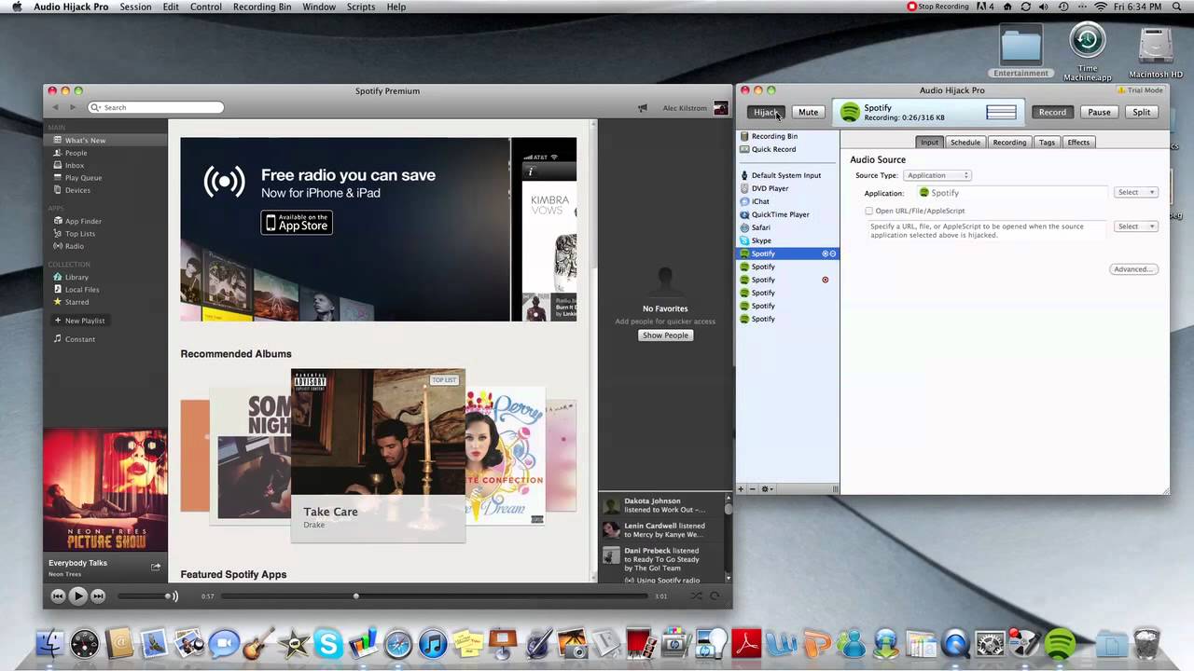Open iTunes from the Dock
Image resolution: width=1194 pixels, height=671 pixels.
(432, 643)
